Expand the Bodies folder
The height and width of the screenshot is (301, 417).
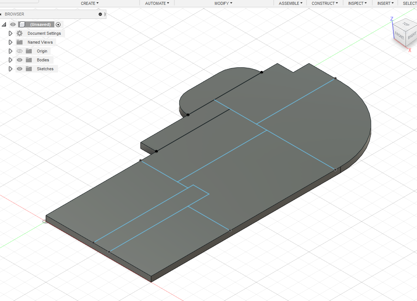[10, 60]
